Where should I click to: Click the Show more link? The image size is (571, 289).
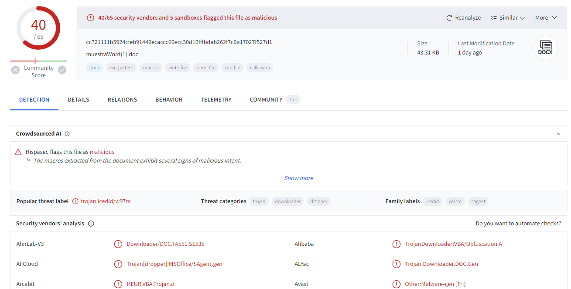[x=299, y=178]
